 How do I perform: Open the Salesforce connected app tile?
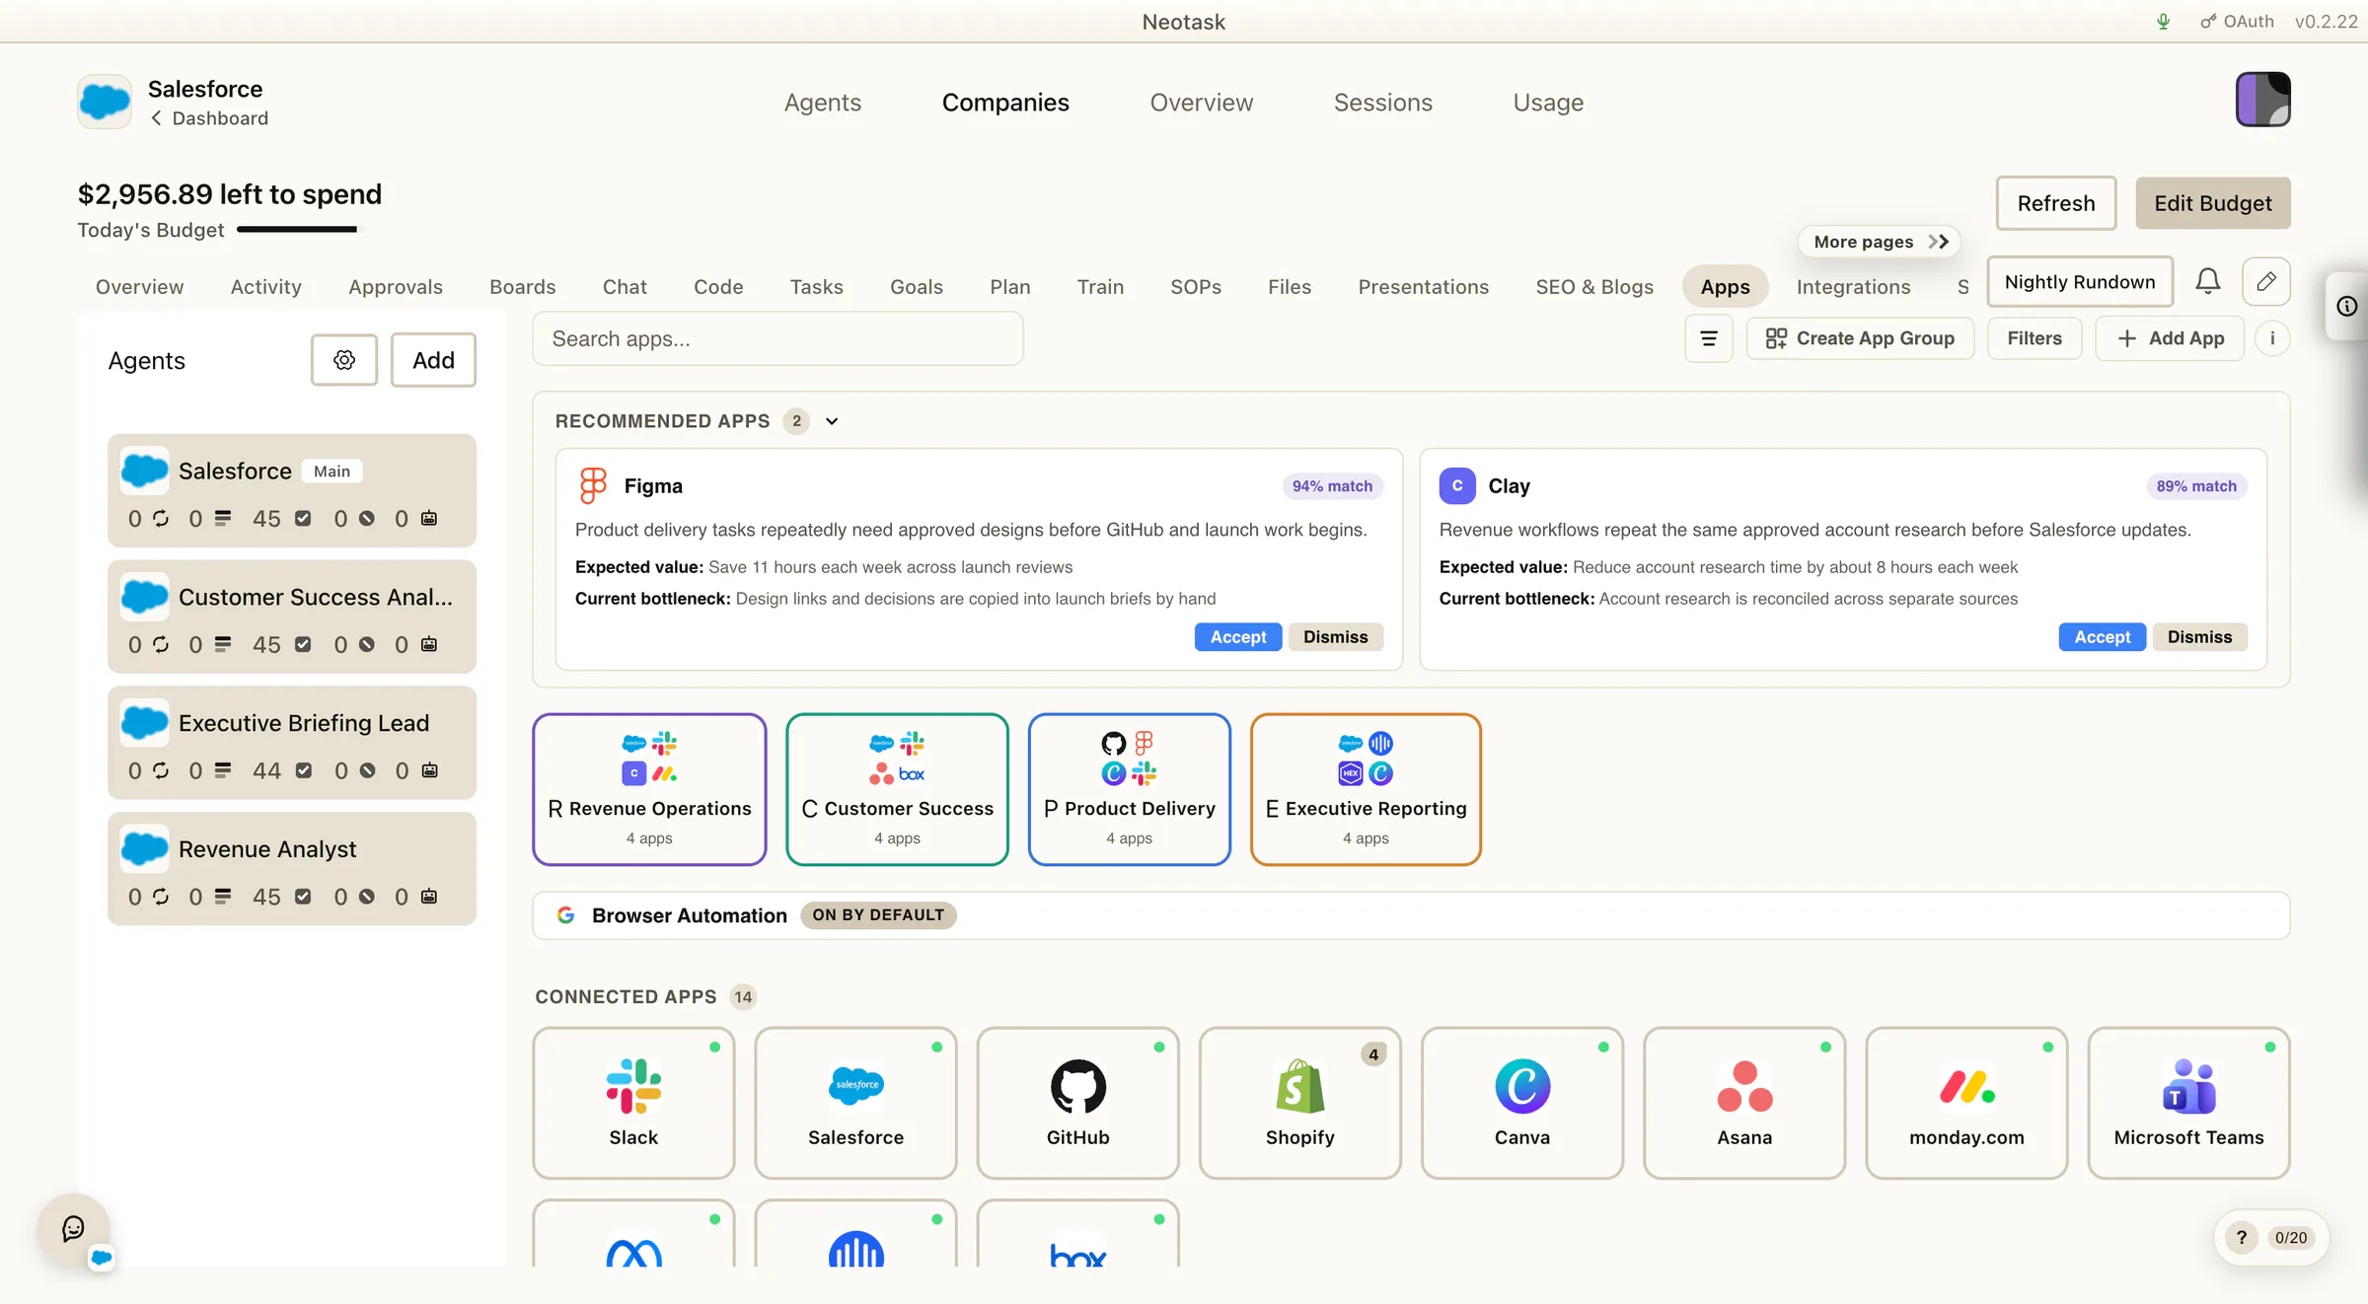855,1103
